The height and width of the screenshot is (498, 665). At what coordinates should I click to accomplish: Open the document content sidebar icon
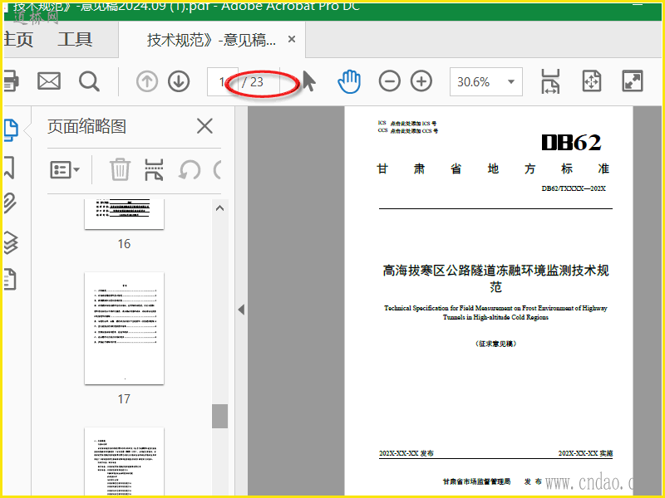(x=10, y=280)
